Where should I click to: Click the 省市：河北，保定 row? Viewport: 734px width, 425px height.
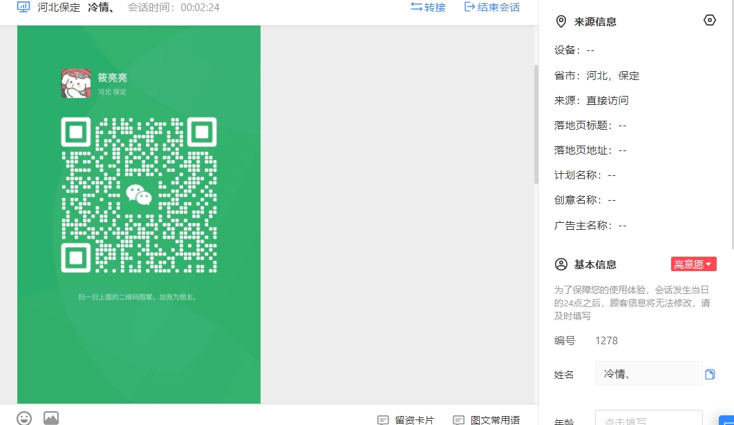pos(596,76)
